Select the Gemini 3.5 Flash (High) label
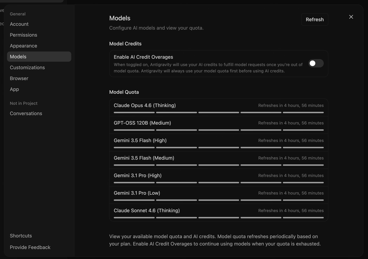The height and width of the screenshot is (259, 368). [140, 141]
